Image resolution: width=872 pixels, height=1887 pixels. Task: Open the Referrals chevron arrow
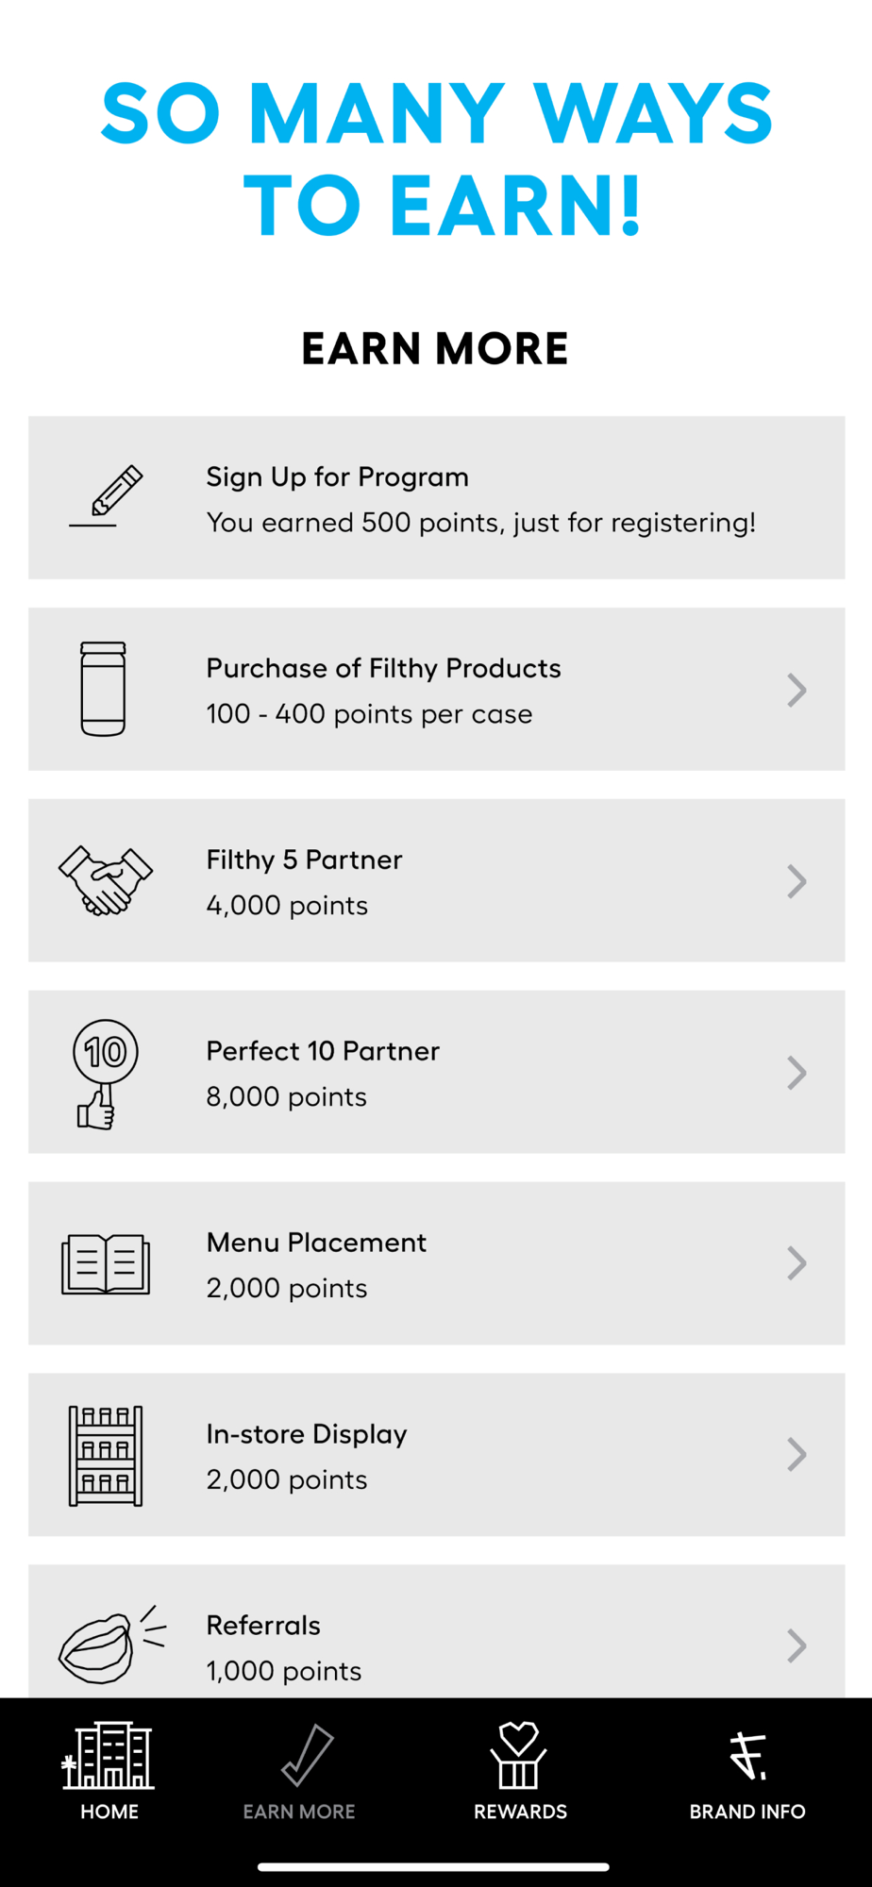coord(797,1645)
